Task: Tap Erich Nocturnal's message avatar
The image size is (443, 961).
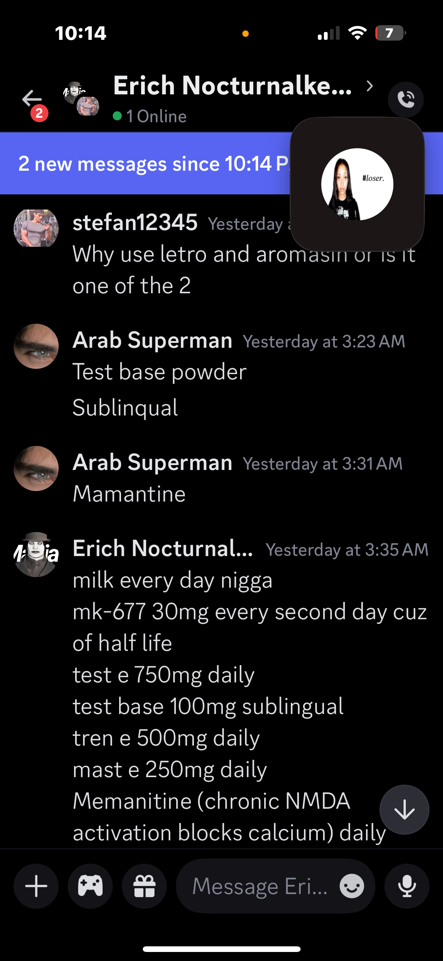Action: [36, 555]
